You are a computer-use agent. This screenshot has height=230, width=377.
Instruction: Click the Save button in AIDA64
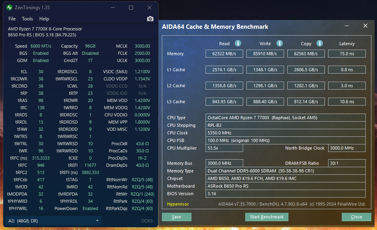pyautogui.click(x=176, y=217)
